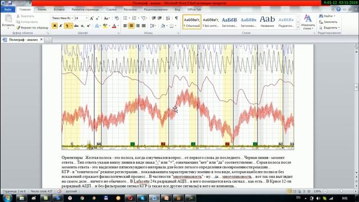Image resolution: width=359 pixels, height=202 pixels.
Task: Click the Grow Font icon
Action: (91, 18)
